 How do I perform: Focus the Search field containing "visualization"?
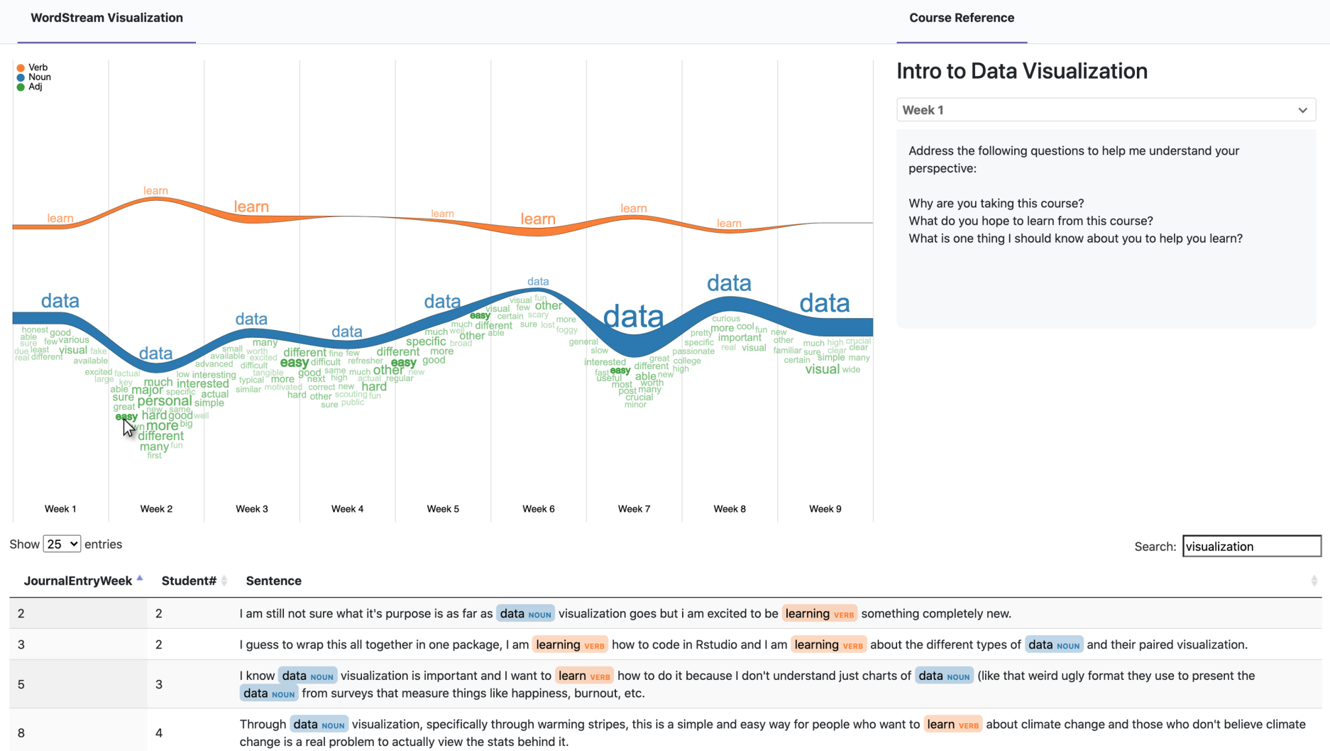point(1251,547)
